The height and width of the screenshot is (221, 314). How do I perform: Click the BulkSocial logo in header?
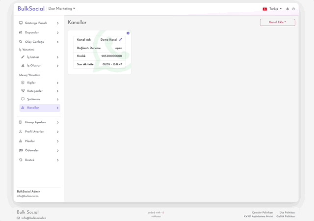30,8
